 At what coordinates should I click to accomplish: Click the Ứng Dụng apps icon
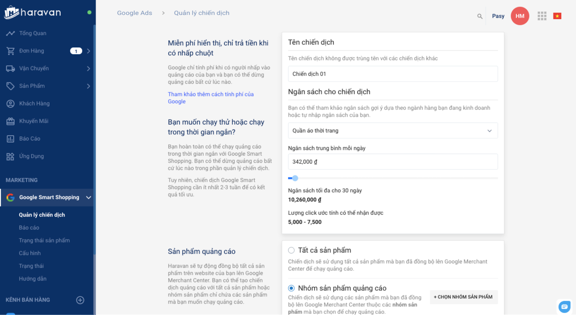(x=10, y=156)
